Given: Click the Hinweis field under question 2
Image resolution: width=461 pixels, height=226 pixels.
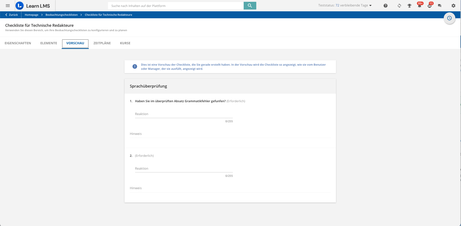Looking at the screenshot, I should pos(230,188).
